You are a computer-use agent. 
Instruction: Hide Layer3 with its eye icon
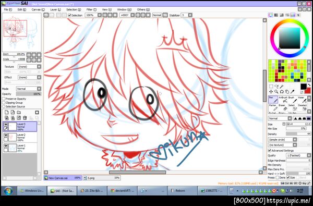6,124
